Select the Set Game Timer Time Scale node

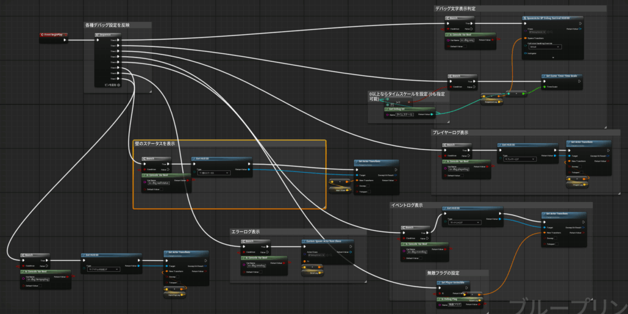coord(561,76)
